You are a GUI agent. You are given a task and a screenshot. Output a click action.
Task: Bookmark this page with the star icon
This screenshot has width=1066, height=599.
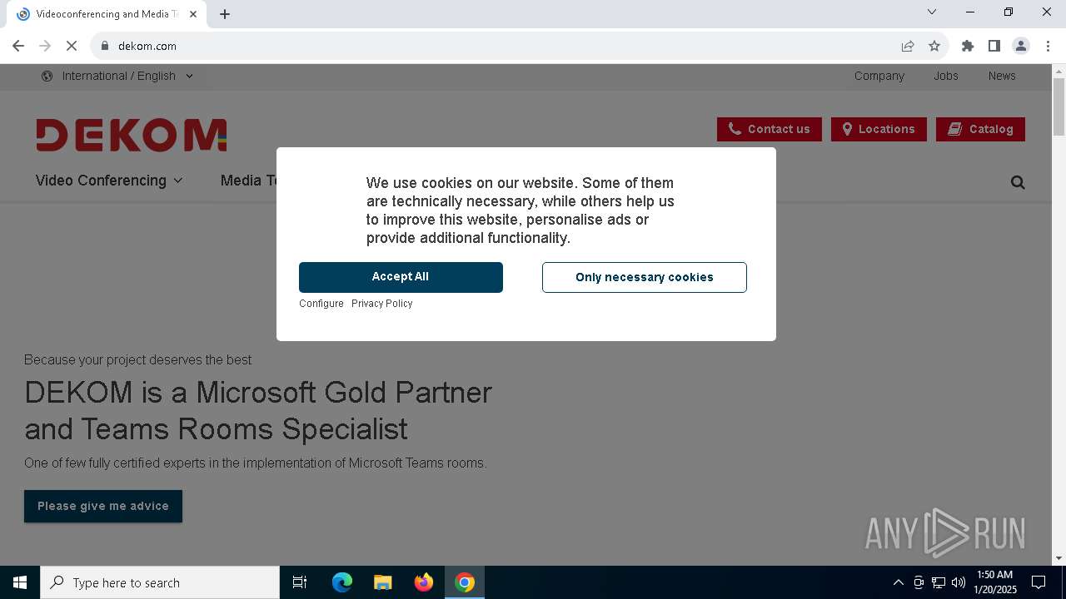(x=934, y=46)
